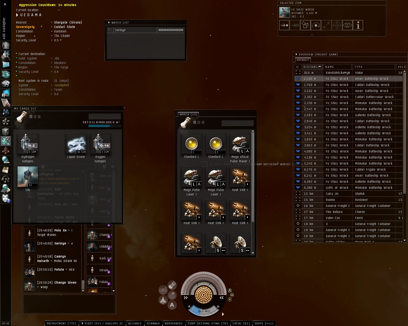Switch Wreck window to details view
This screenshot has width=408, height=326.
[199, 123]
